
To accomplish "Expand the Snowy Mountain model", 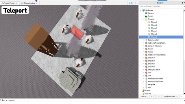I will pos(143,70).
